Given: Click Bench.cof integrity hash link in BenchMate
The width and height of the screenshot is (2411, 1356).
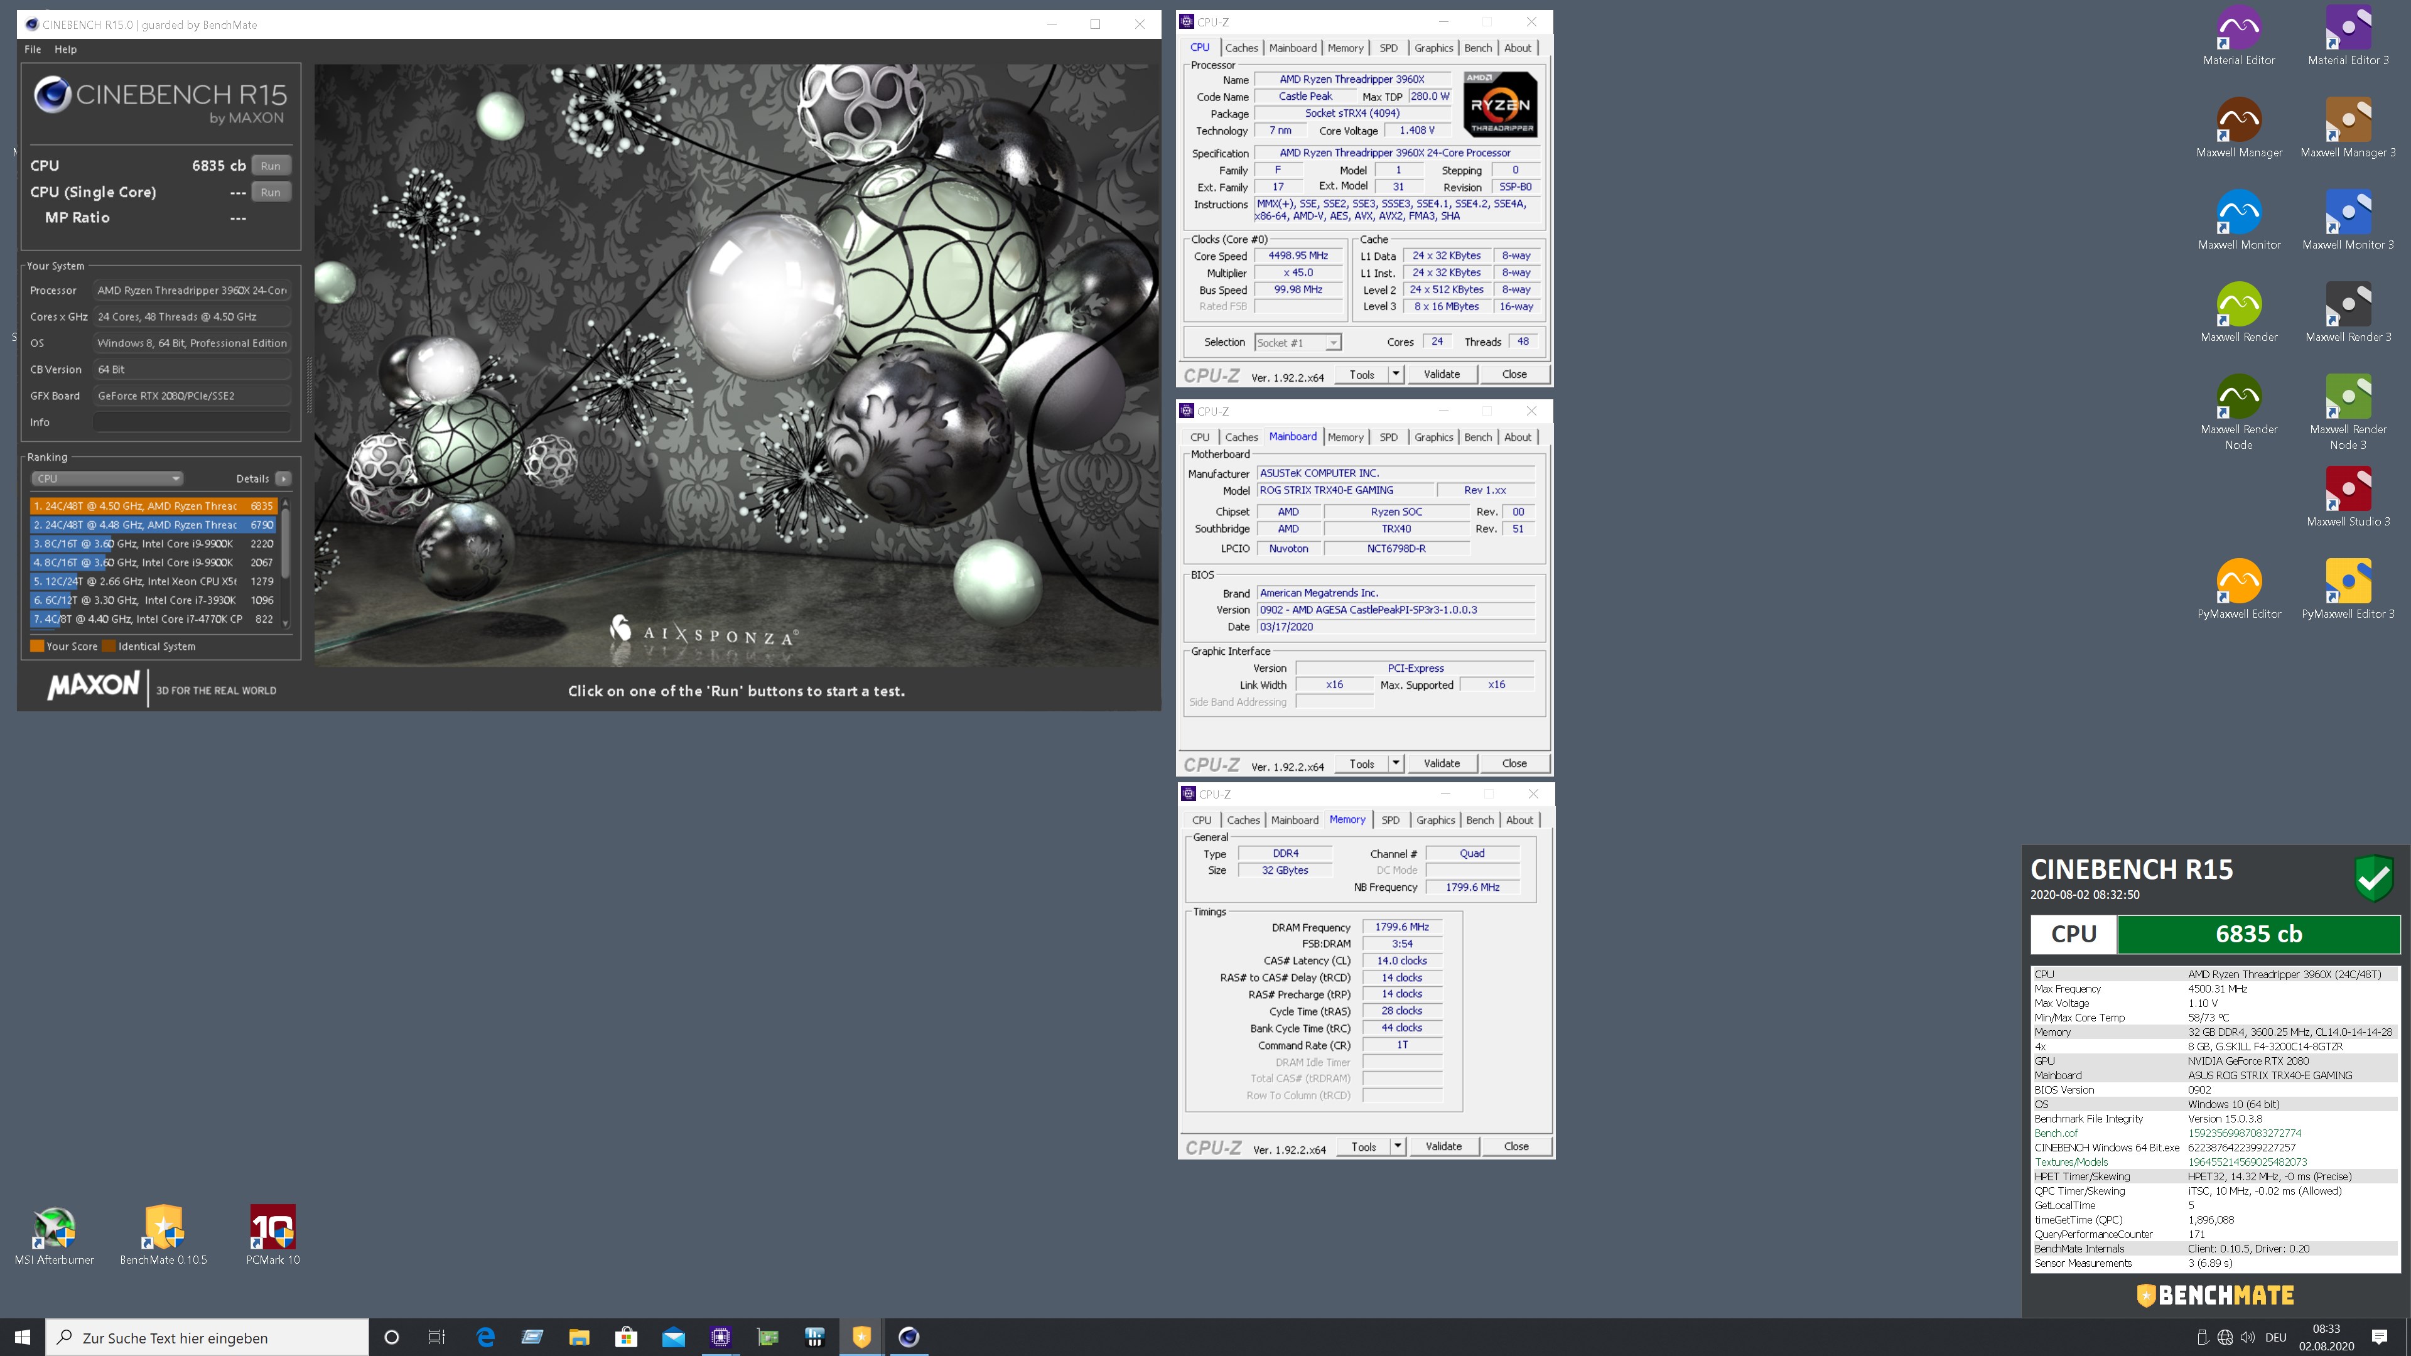Looking at the screenshot, I should [2245, 1133].
